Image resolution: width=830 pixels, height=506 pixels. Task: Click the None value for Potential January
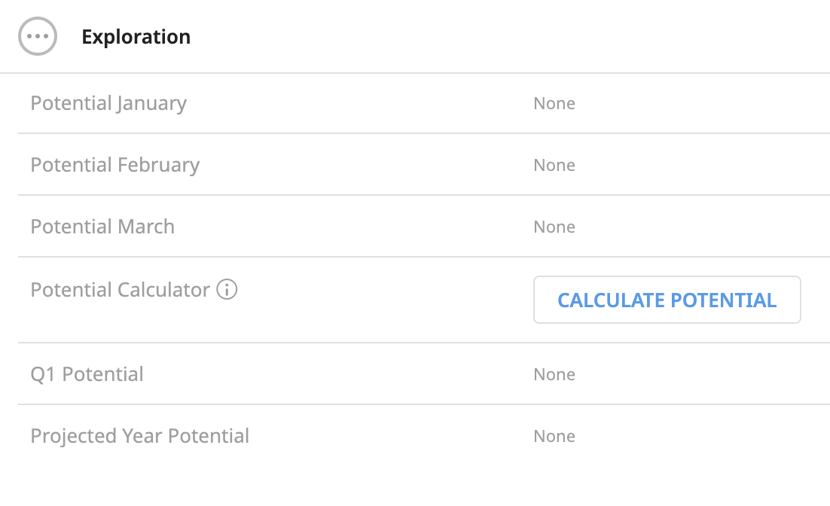[554, 103]
